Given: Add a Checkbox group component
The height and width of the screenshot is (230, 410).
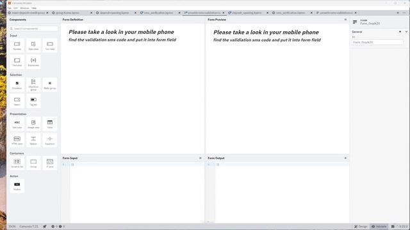Looking at the screenshot, I should [x=33, y=85].
